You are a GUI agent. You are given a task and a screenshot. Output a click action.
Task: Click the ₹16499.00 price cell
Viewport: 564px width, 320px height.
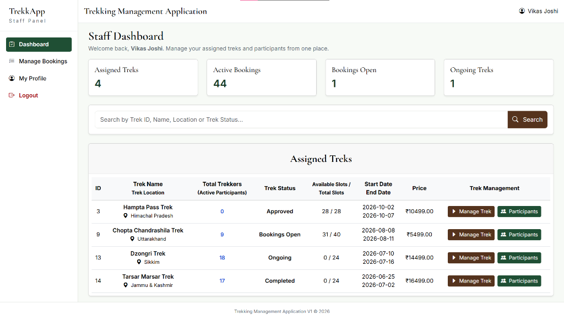pos(419,281)
